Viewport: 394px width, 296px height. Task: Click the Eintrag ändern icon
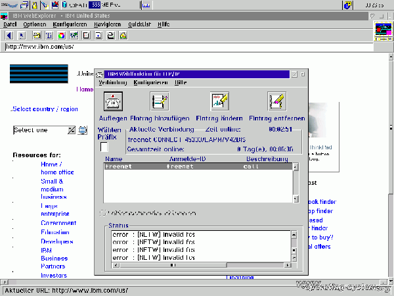[219, 101]
